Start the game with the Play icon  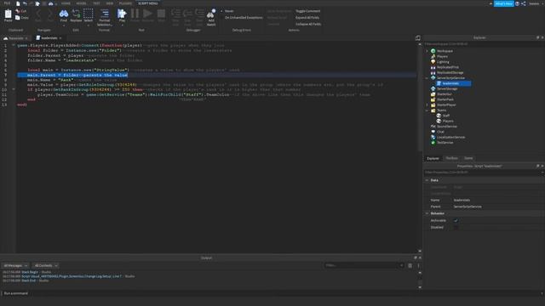pyautogui.click(x=122, y=14)
